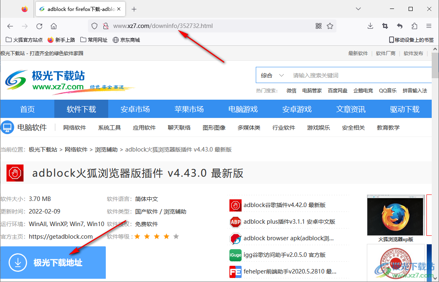Open the downloads panel icon

click(x=370, y=26)
